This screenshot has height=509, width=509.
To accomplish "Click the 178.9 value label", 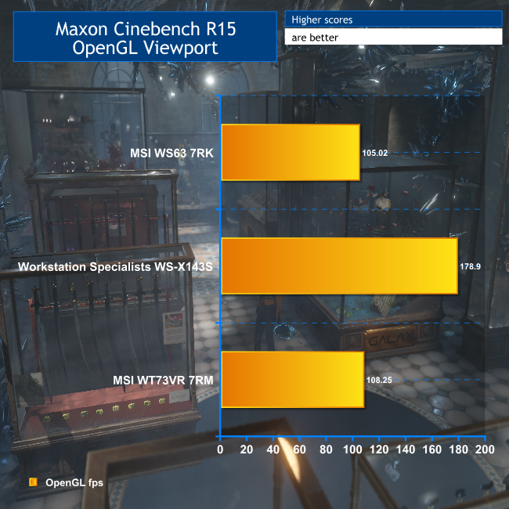I will click(470, 266).
